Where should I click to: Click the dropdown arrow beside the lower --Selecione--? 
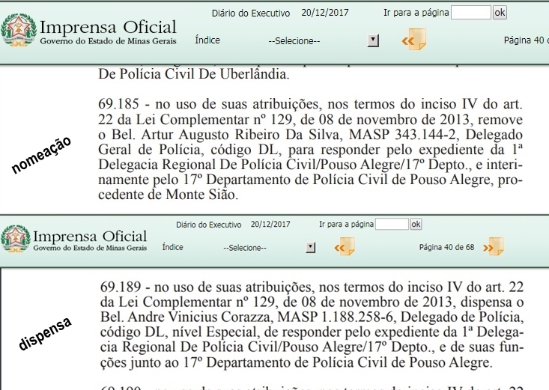(x=311, y=247)
